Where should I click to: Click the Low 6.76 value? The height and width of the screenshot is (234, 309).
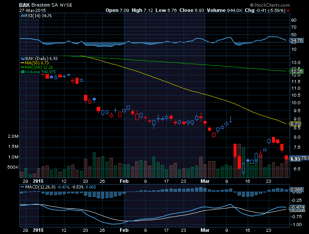166,10
